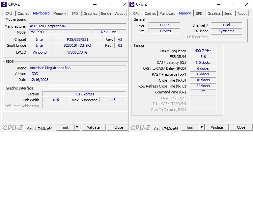
Task: Click BIOS brand American Megatrends Inc.
Action: point(77,68)
